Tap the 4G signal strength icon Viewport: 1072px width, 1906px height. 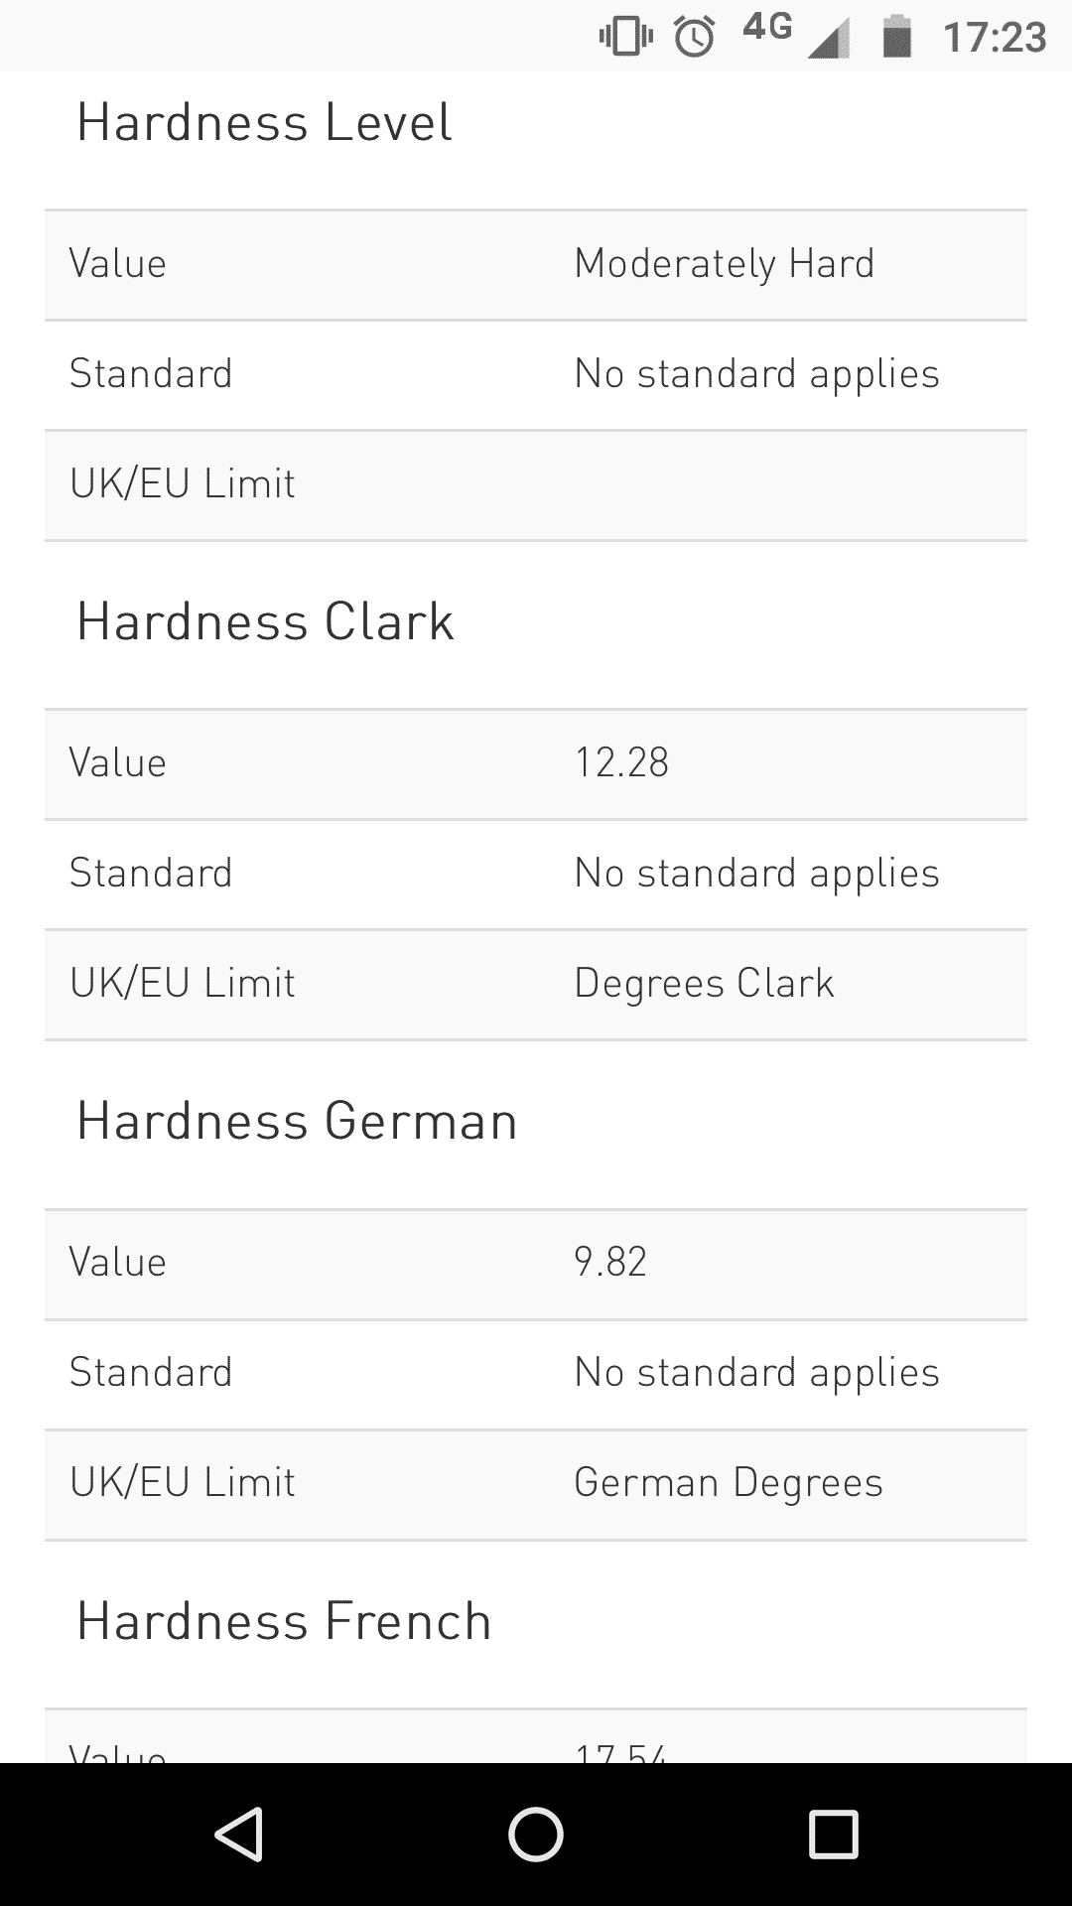796,36
